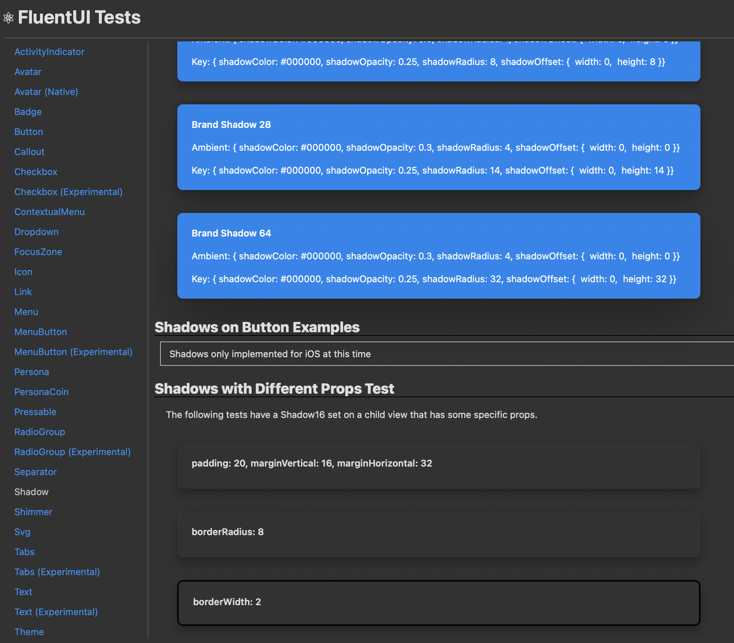Select FocusZone in the sidebar
Viewport: 734px width, 643px height.
(38, 251)
